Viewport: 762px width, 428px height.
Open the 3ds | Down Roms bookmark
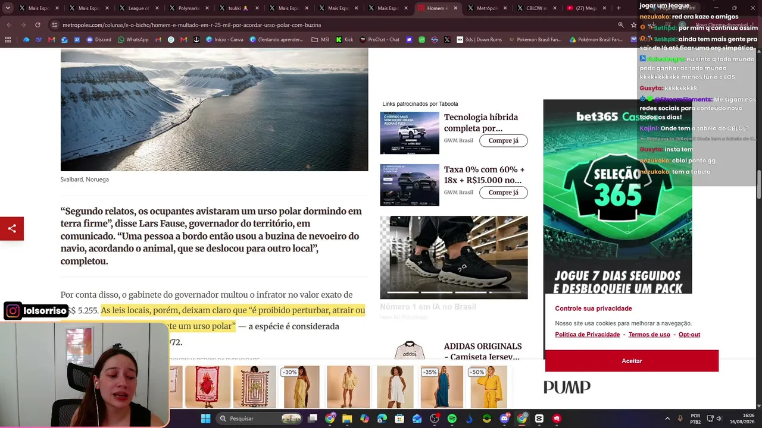pos(479,40)
